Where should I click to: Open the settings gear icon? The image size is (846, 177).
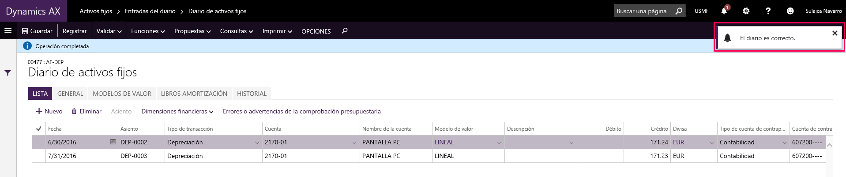pos(746,11)
